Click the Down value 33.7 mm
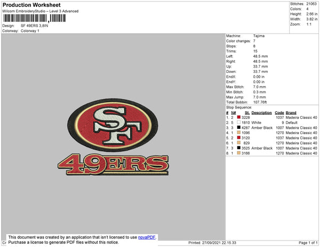 click(x=261, y=71)
